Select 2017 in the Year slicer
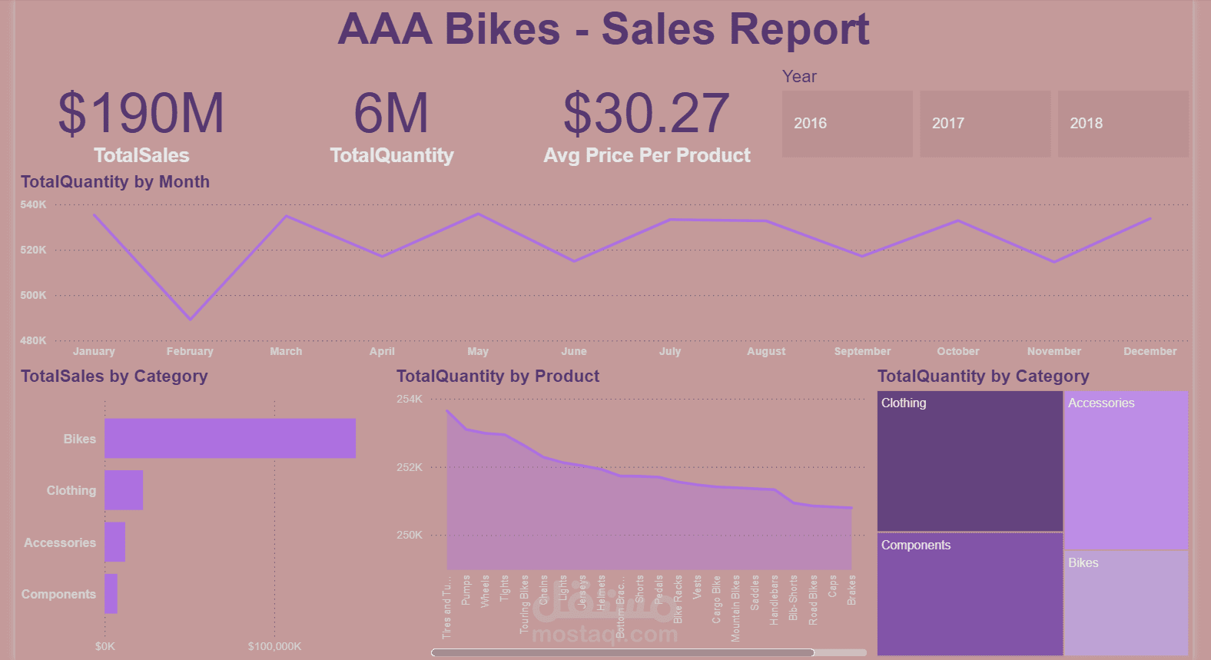Screen dimensions: 1211x660 [985, 123]
